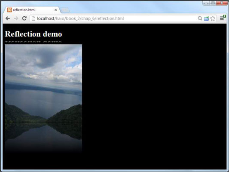Viewport: 229px width, 172px height.
Task: Bookmark this page with the star icon
Action: 213,18
